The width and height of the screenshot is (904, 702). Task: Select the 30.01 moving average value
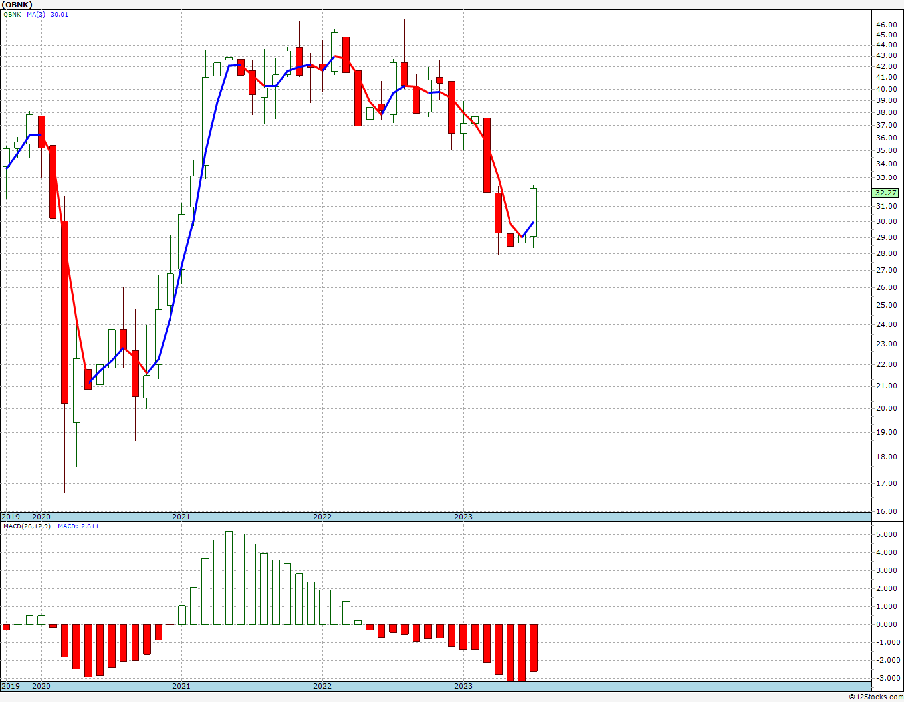tap(59, 14)
